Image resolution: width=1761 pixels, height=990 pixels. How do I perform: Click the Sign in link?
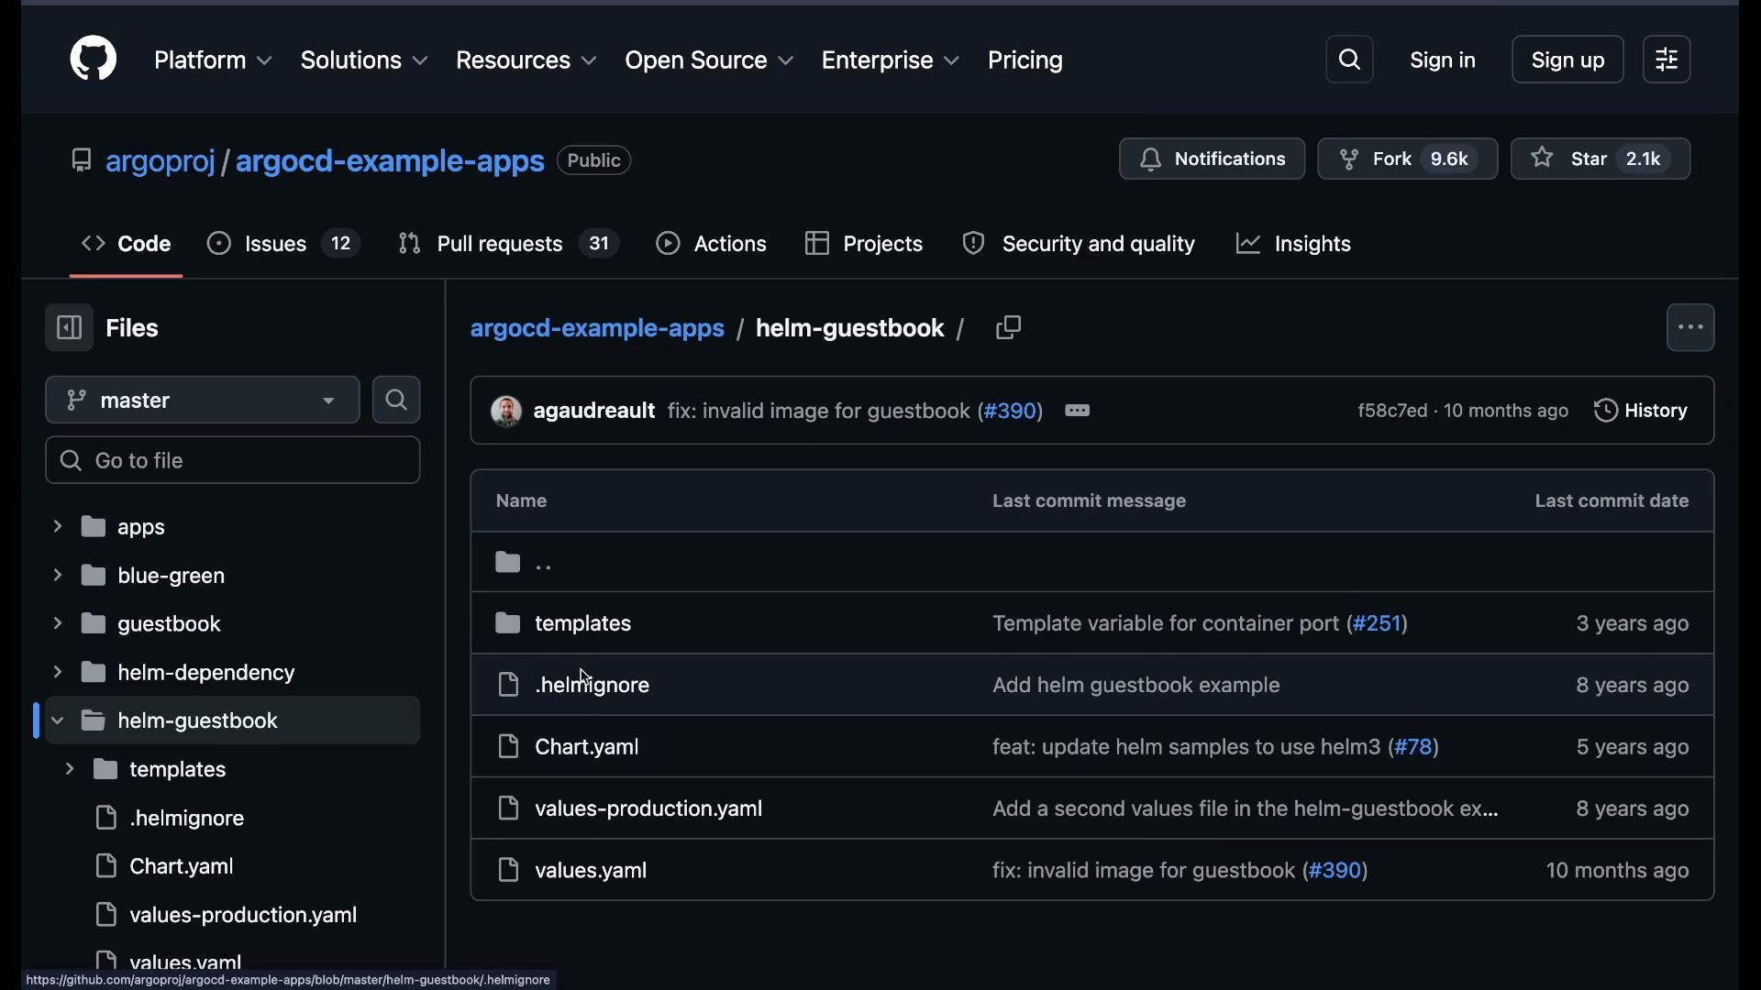1443,60
